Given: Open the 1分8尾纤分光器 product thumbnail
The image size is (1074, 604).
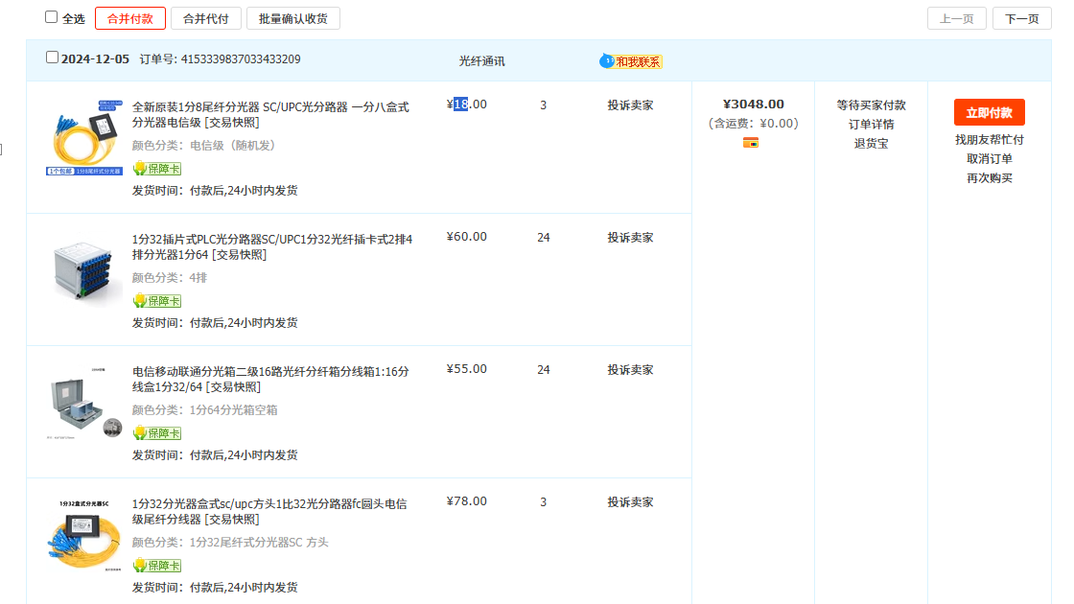Looking at the screenshot, I should pyautogui.click(x=84, y=136).
